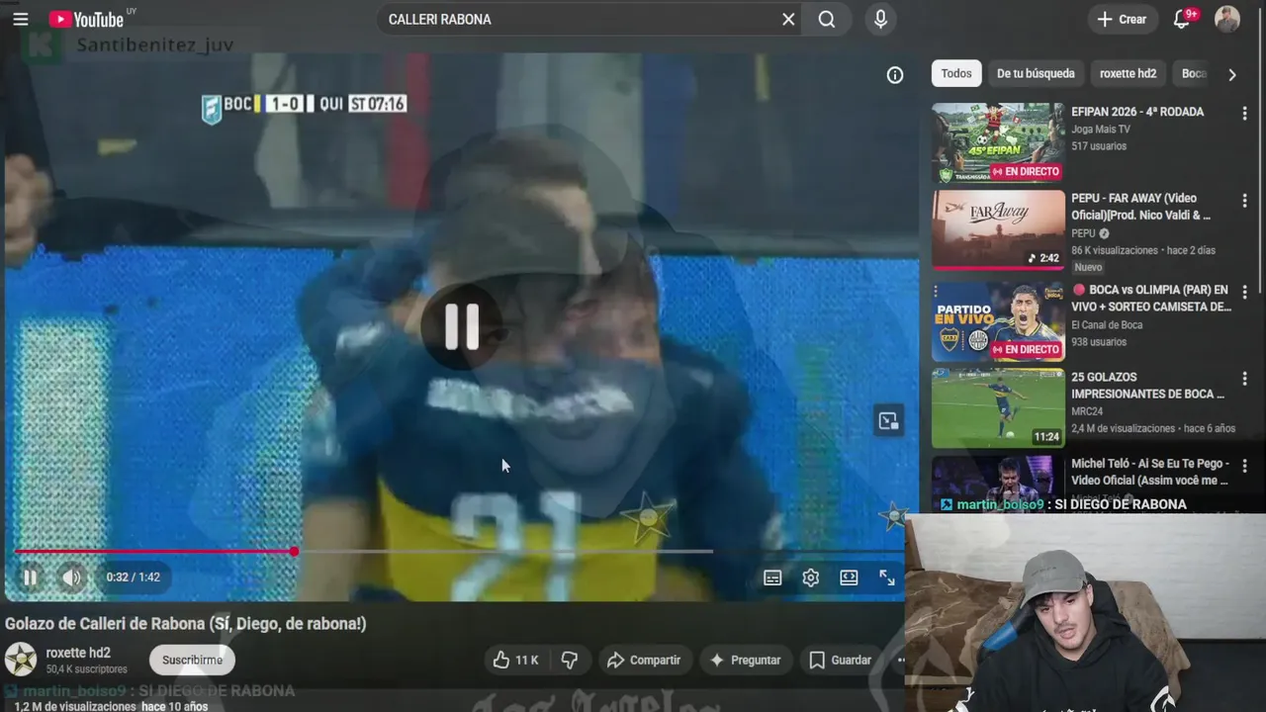Clear the search box with the X
This screenshot has height=712, width=1266.
click(x=788, y=19)
